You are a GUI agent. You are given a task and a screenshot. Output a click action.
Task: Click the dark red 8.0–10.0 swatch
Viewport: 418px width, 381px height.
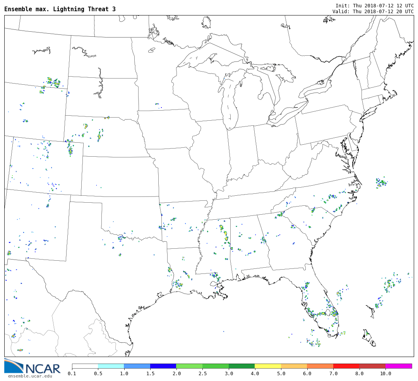point(372,366)
